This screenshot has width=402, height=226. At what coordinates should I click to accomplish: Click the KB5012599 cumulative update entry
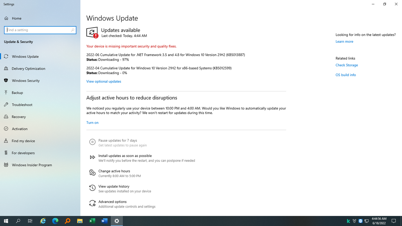click(159, 68)
